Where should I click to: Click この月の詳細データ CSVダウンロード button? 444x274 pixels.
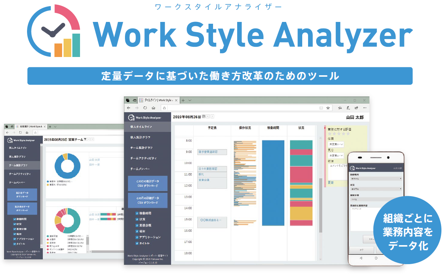click(x=148, y=200)
